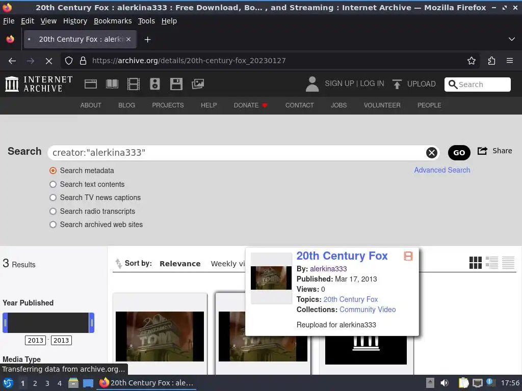Screen dimensions: 522x391
Task: Open 20th Century Fox topic link
Action: [x=351, y=299]
